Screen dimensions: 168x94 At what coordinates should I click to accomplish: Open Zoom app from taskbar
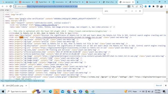click(x=81, y=91)
